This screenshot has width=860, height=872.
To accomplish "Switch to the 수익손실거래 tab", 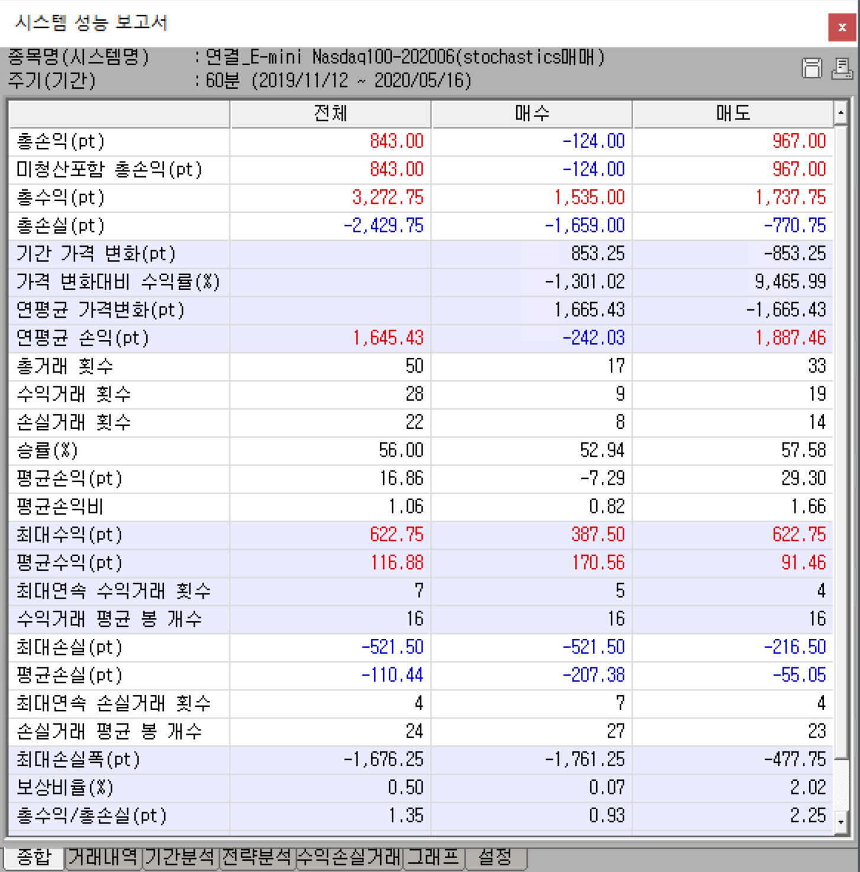I will click(x=349, y=857).
